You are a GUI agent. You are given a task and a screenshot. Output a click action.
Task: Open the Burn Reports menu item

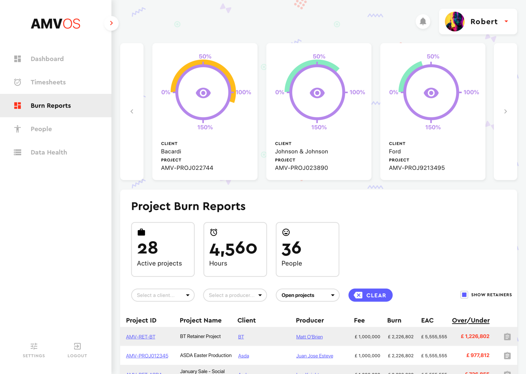[x=51, y=106]
